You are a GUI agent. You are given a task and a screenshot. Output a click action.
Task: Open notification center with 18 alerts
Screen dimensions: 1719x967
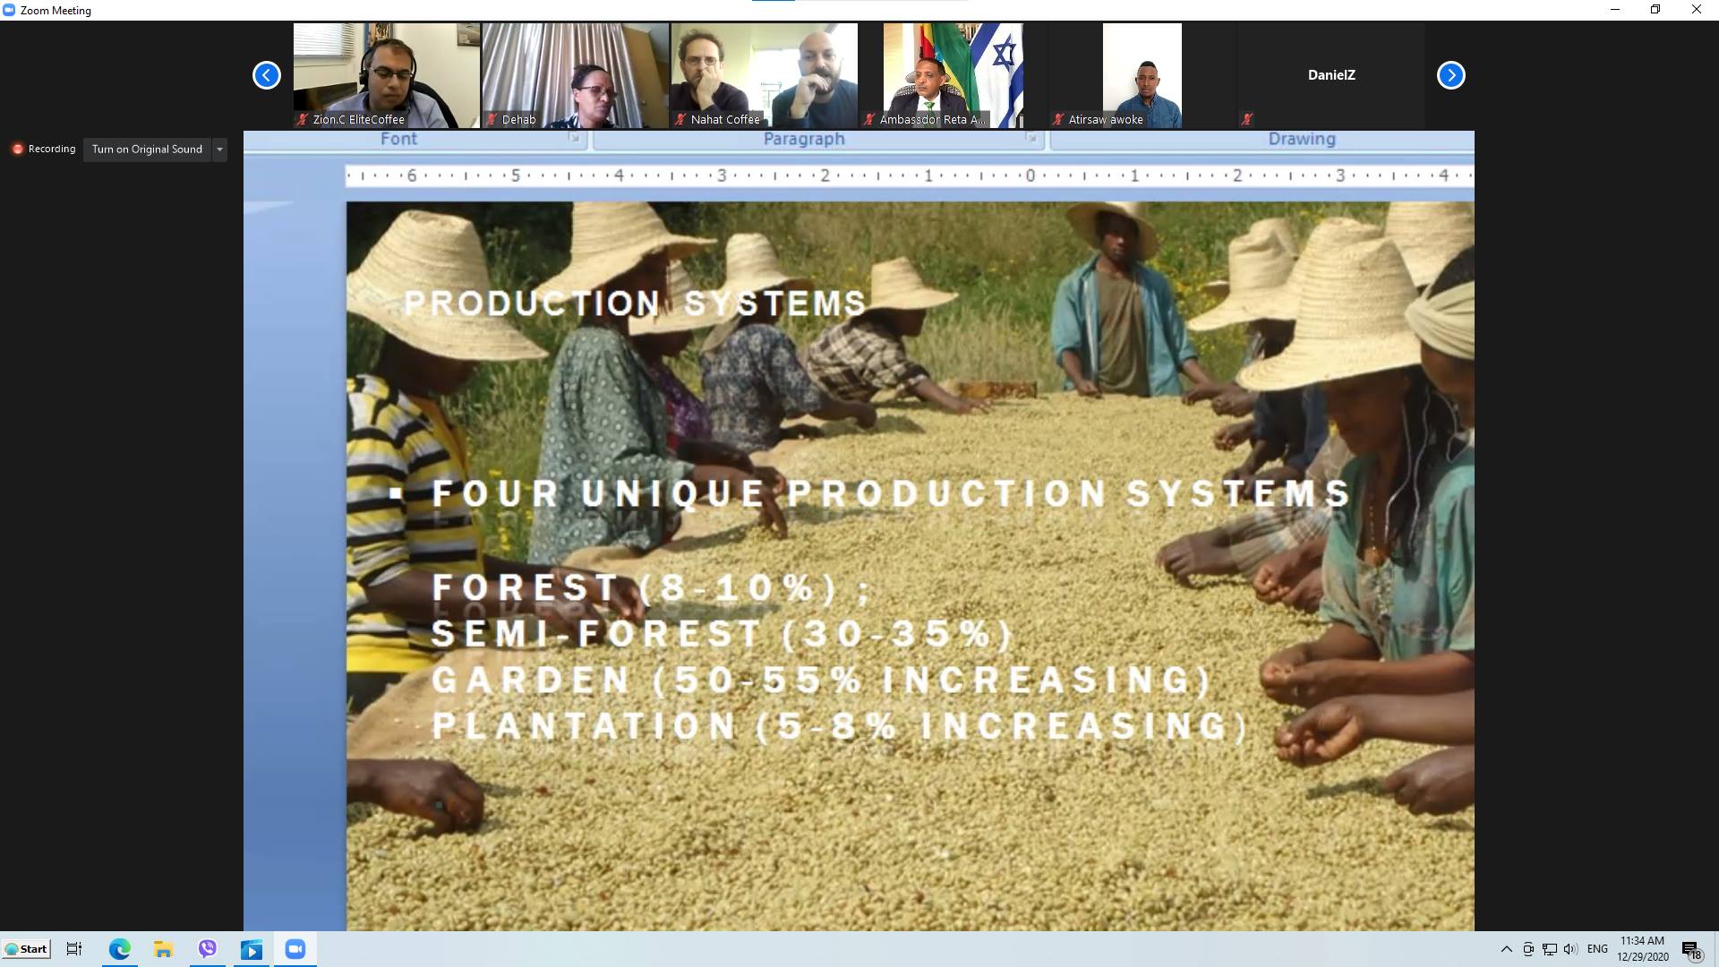point(1690,950)
